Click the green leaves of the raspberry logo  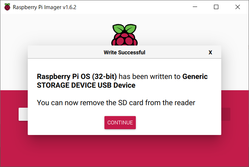click(x=124, y=28)
